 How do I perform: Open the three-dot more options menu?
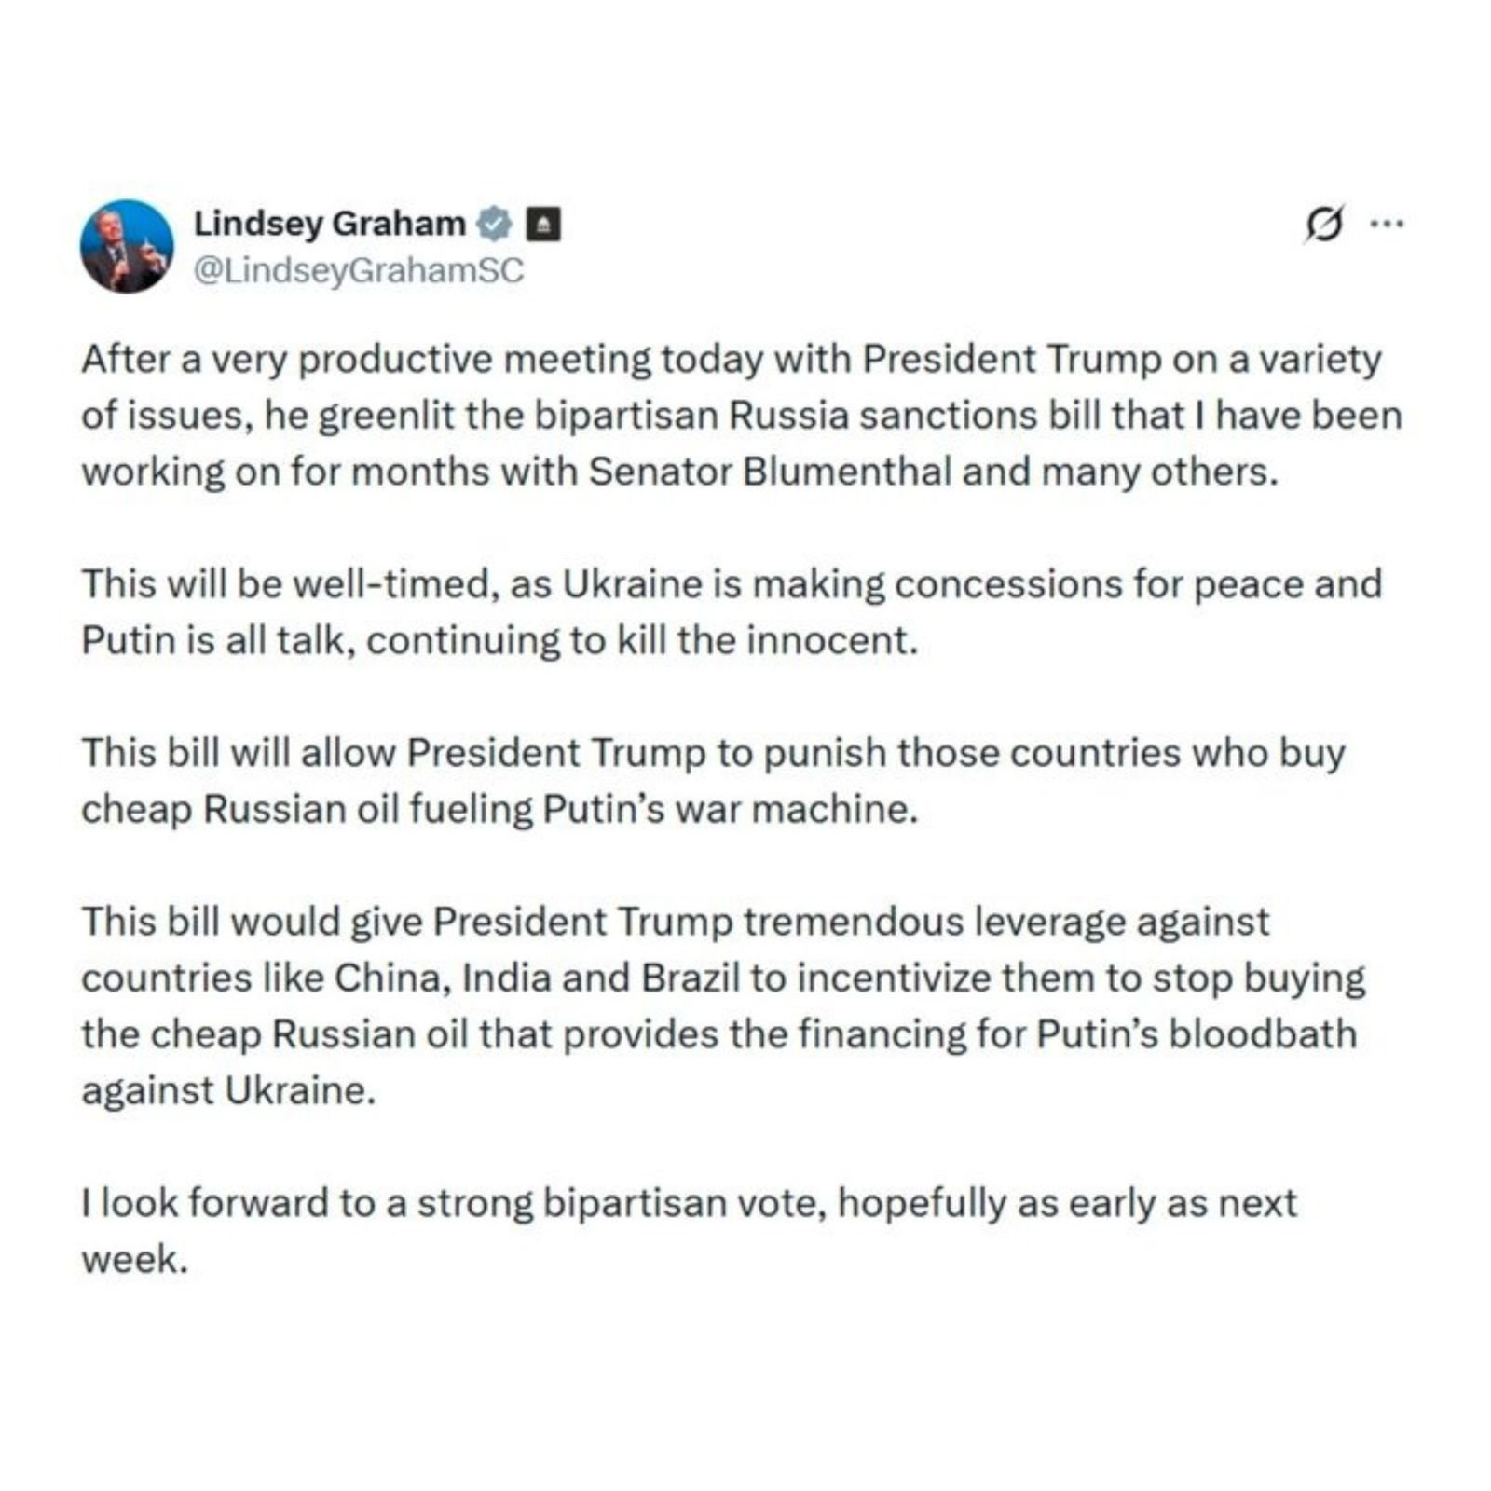[1386, 224]
